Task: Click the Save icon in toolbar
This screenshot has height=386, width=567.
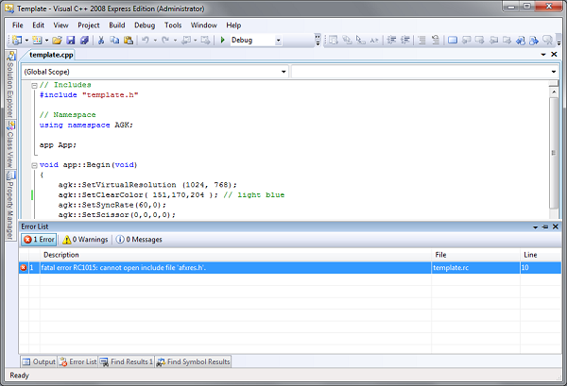Action: point(71,41)
